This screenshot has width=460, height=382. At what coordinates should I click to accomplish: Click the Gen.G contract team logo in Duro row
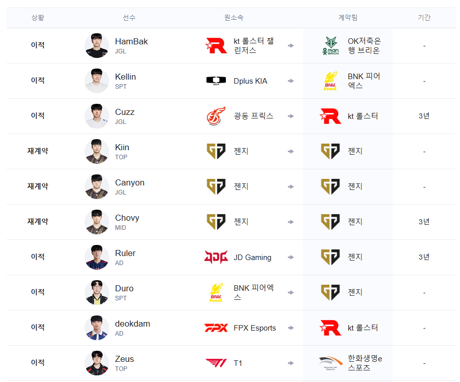tap(331, 292)
